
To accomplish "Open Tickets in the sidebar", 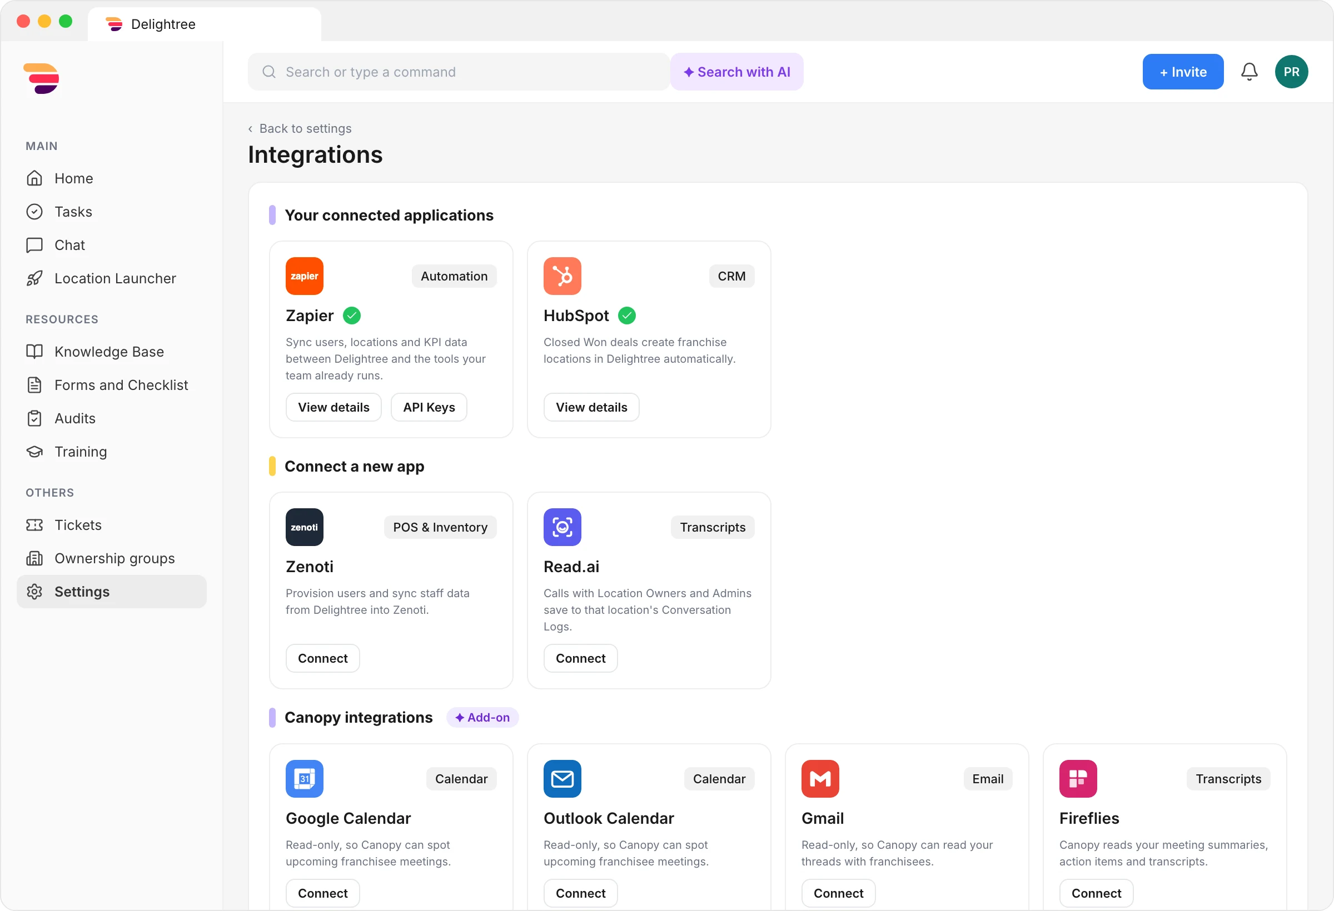I will [x=111, y=525].
